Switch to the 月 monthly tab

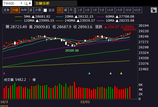(x=71, y=10)
